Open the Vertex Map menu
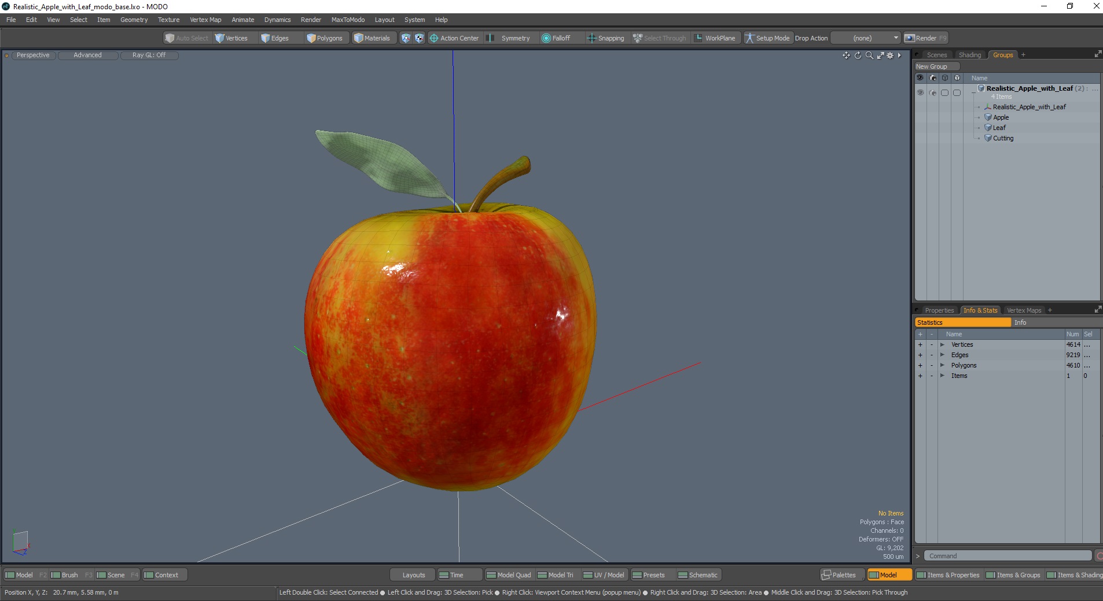Image resolution: width=1103 pixels, height=601 pixels. pos(205,20)
